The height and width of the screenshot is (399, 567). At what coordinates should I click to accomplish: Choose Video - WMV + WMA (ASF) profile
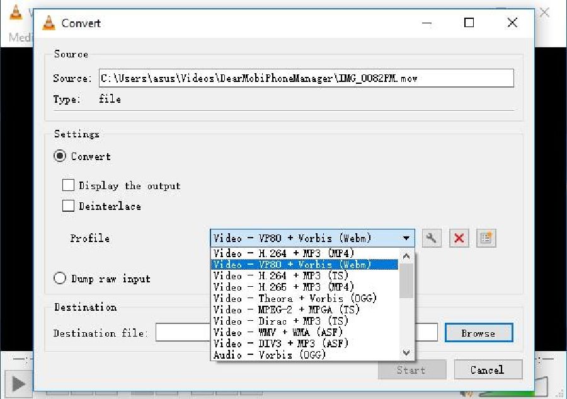pos(304,332)
